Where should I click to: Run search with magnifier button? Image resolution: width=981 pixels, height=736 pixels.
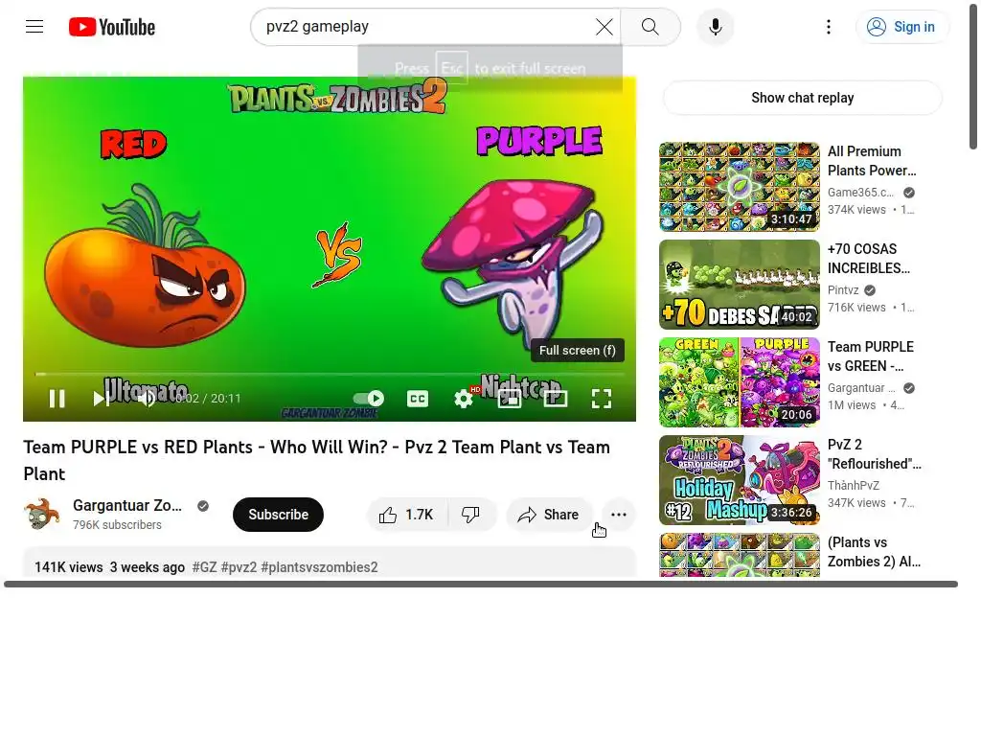pos(650,27)
